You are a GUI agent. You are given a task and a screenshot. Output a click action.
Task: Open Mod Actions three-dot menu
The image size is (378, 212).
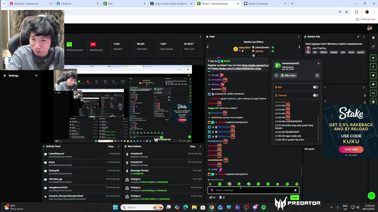200,147
